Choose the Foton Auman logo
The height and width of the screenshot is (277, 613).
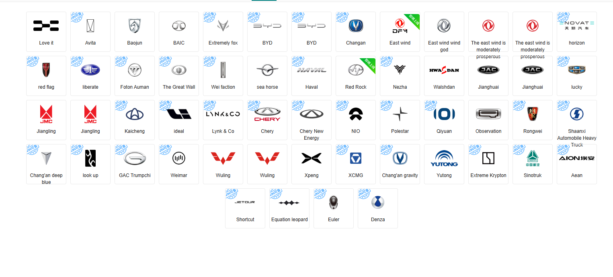135,70
